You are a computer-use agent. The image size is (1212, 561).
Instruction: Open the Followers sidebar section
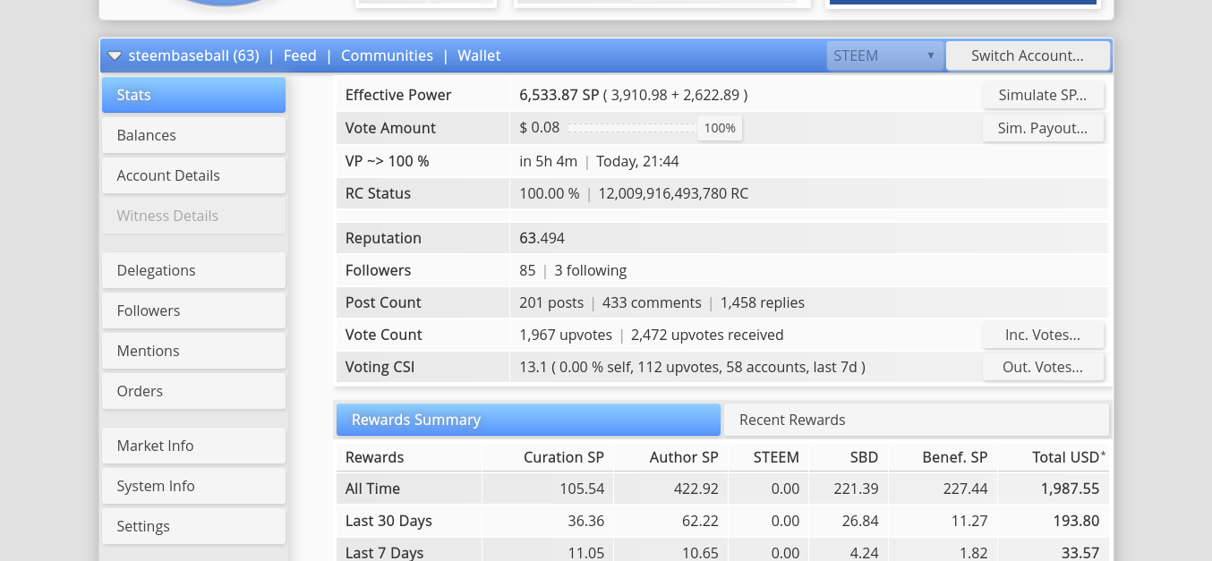tap(193, 310)
